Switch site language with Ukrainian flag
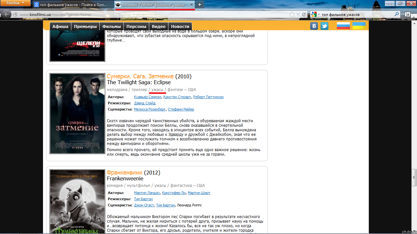The image size is (417, 234). [359, 26]
